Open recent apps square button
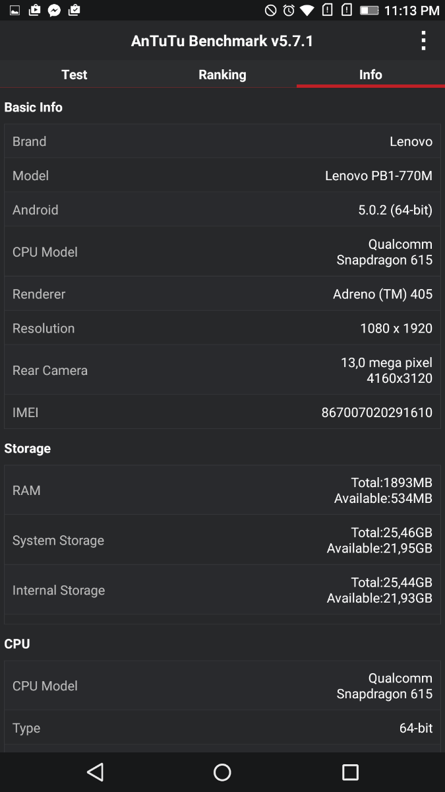445x792 pixels. 350,772
